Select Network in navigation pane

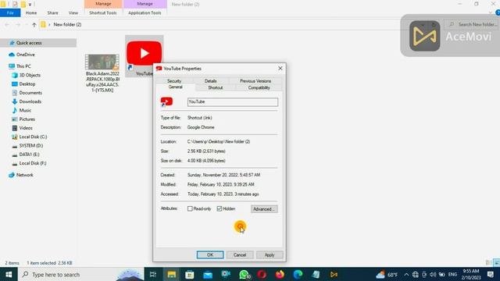pos(24,175)
